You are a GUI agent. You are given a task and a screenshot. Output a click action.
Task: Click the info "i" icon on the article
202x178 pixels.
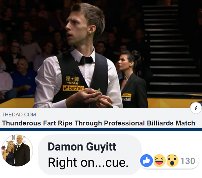[x=196, y=108]
